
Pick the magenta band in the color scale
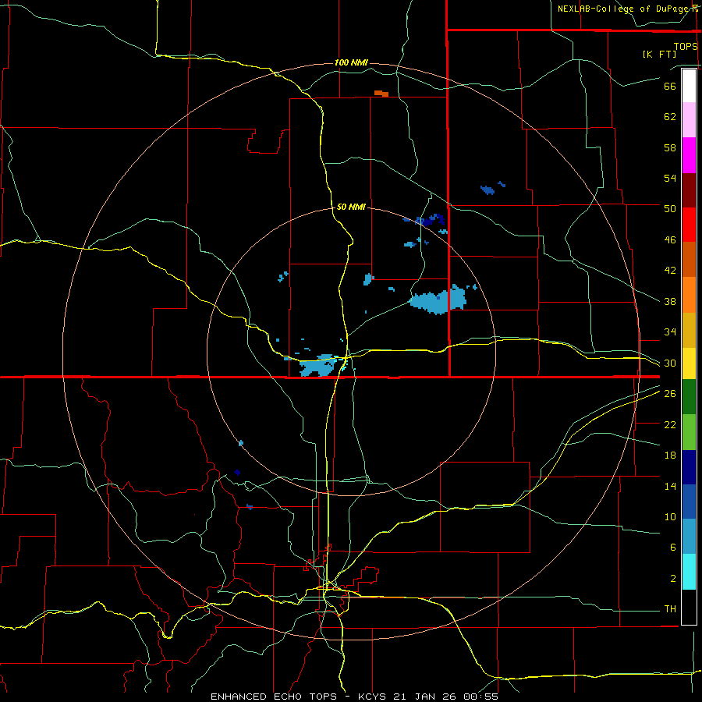click(x=689, y=155)
